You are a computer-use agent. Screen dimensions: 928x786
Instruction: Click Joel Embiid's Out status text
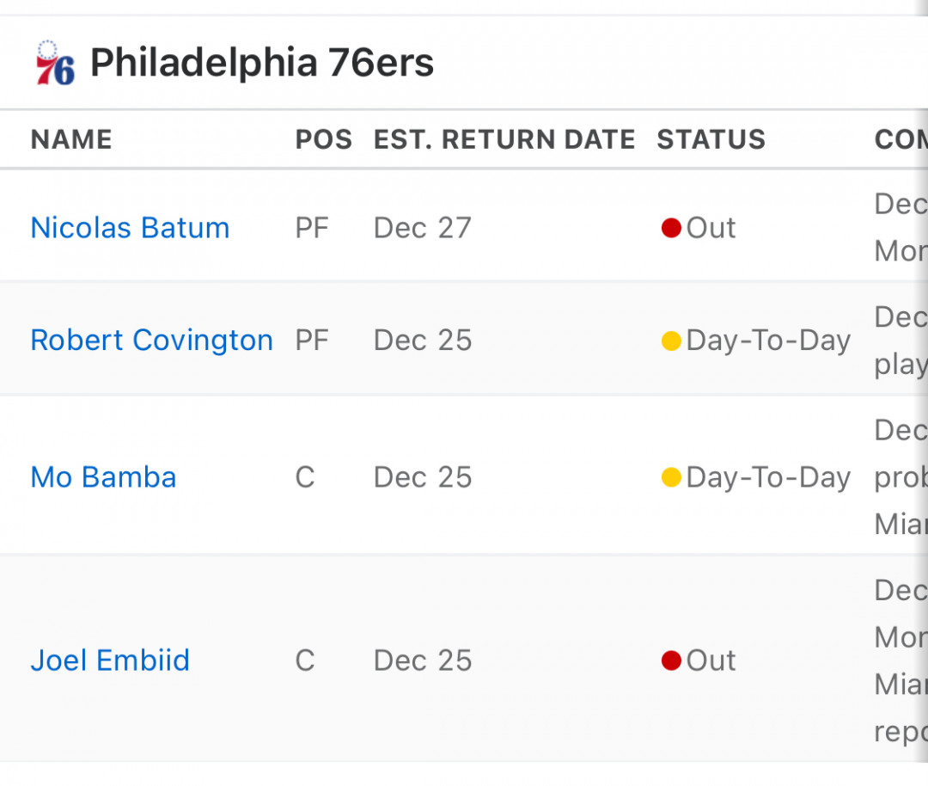click(x=711, y=660)
